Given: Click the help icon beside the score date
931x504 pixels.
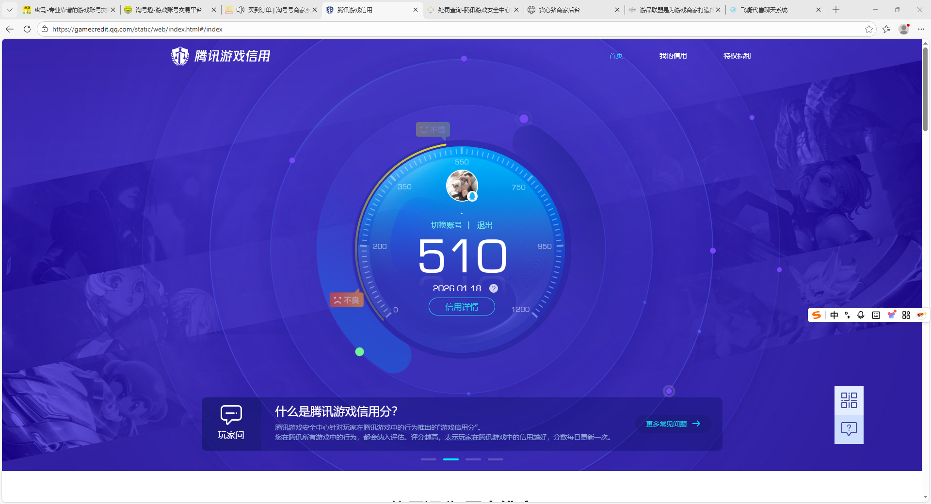Looking at the screenshot, I should pyautogui.click(x=493, y=288).
